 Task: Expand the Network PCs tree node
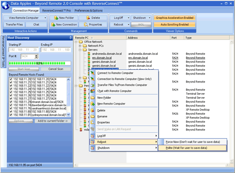click(80, 46)
